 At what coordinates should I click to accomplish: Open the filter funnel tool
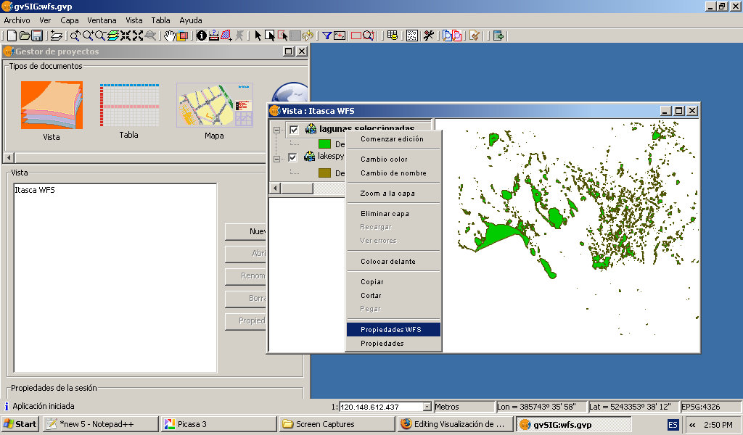coord(327,36)
